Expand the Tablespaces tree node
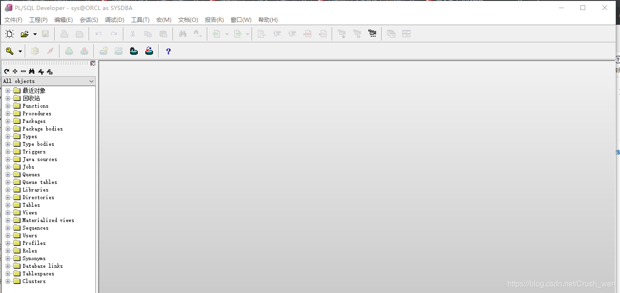 click(x=8, y=273)
